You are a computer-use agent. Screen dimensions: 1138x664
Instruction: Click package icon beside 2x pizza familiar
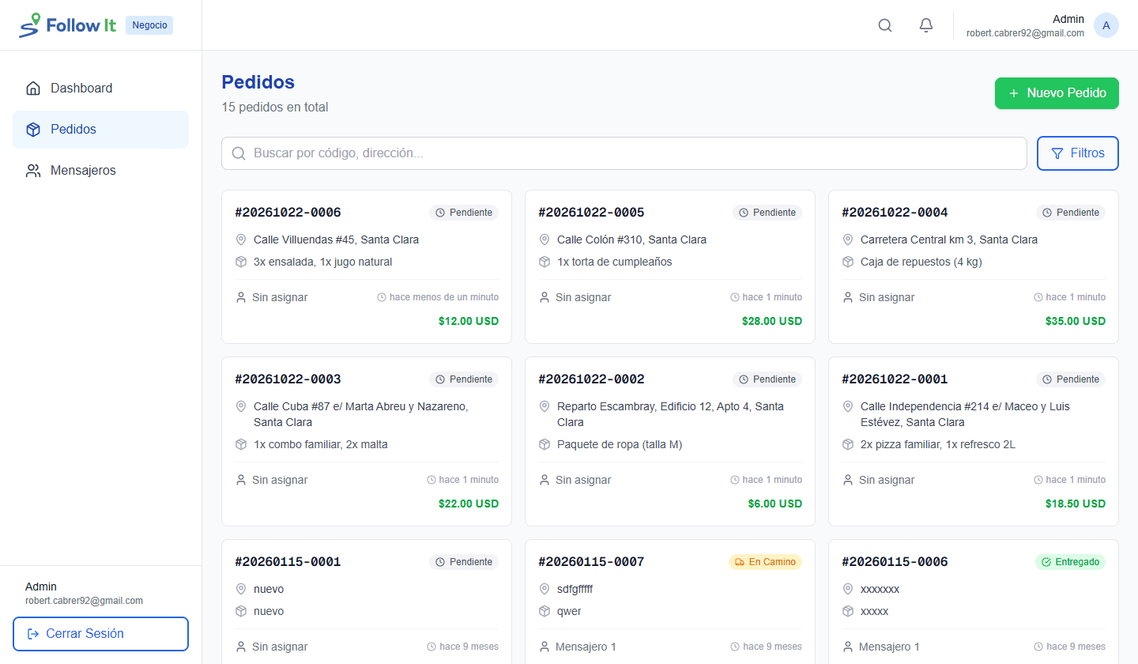tap(848, 444)
